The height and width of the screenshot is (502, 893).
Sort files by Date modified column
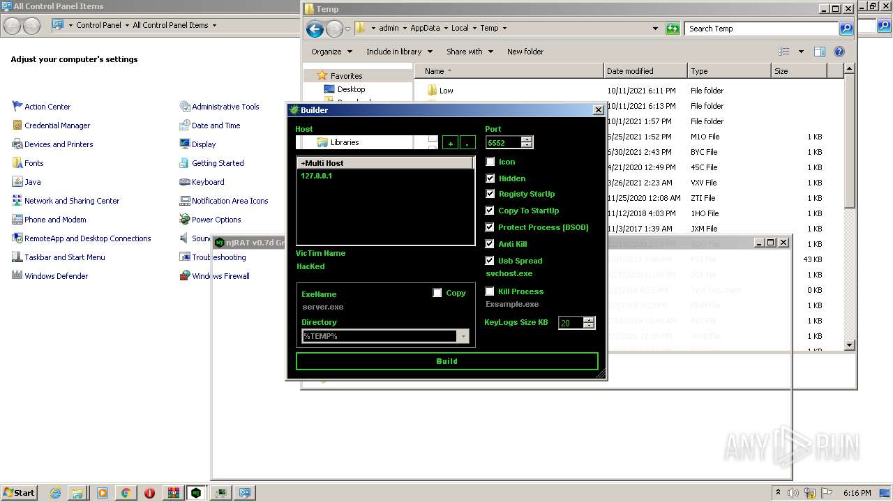pos(645,71)
